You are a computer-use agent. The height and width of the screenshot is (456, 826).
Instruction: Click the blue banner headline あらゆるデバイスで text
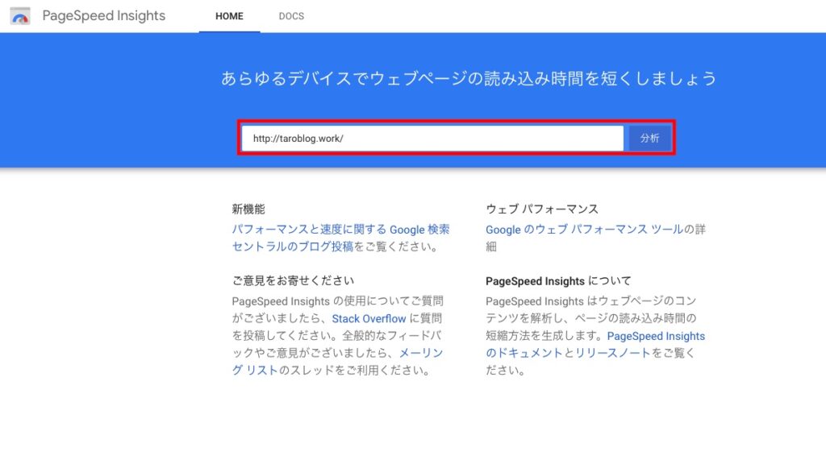point(469,78)
